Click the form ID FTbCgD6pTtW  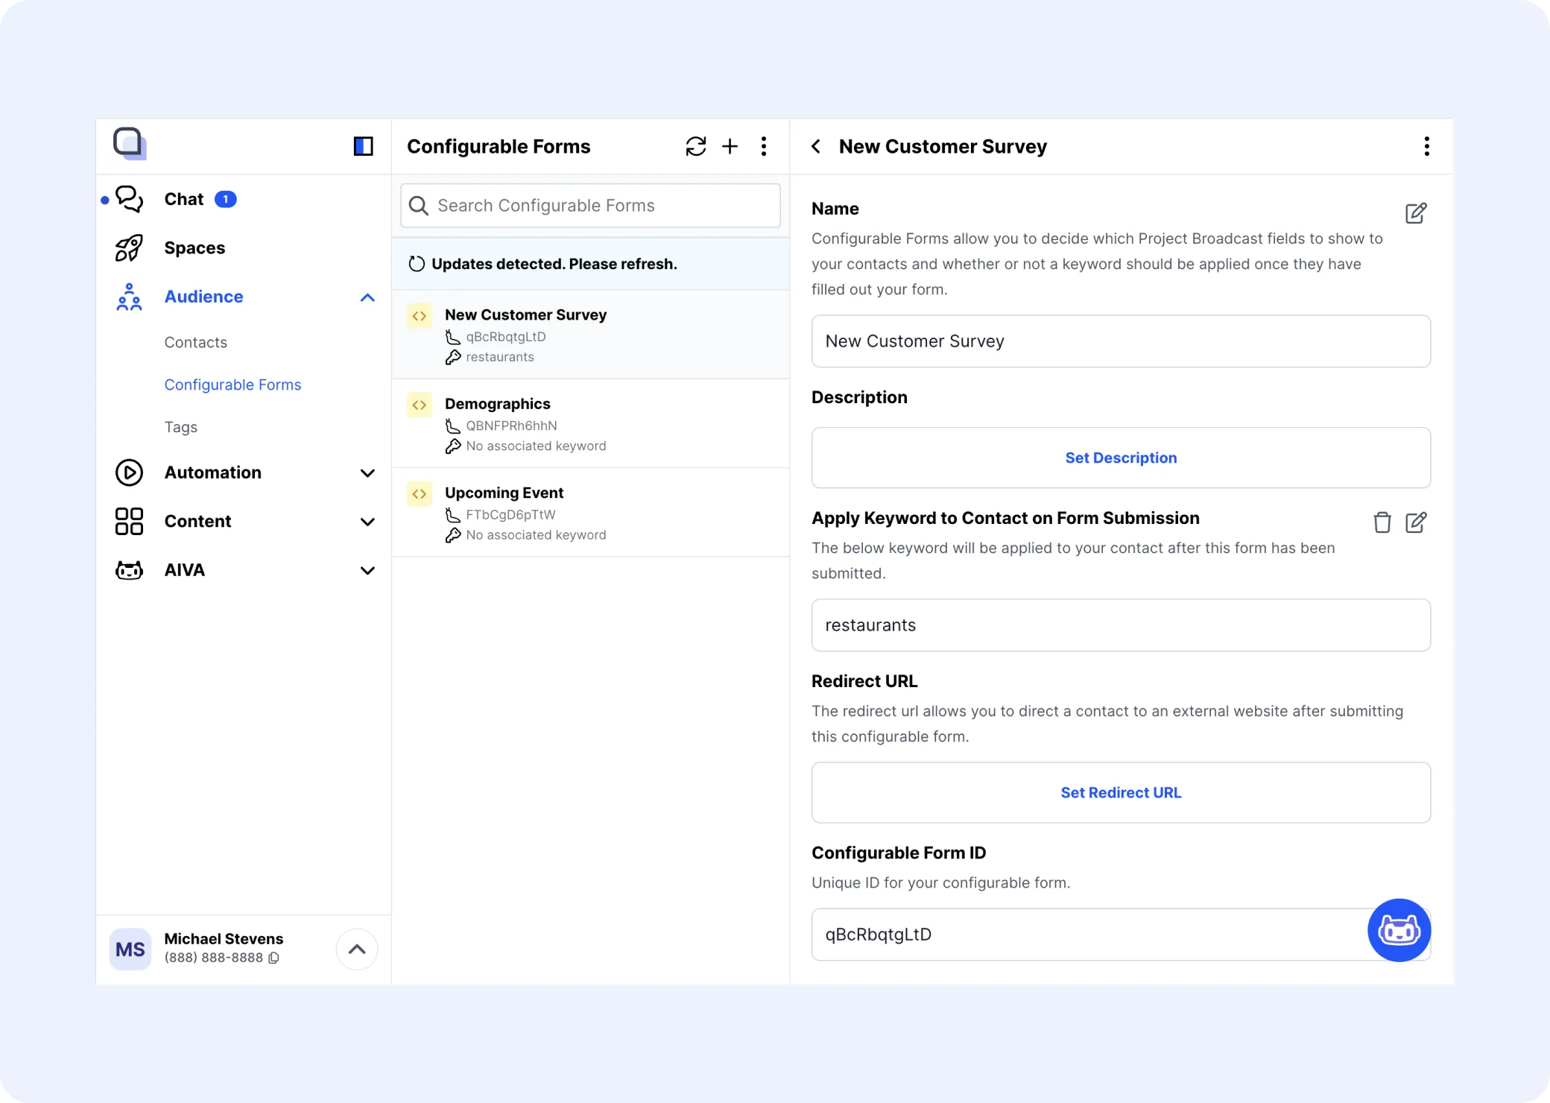(510, 514)
